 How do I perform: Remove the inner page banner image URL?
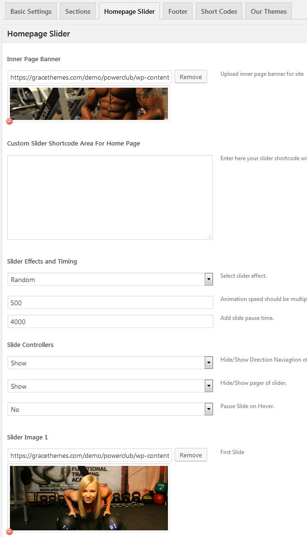191,77
